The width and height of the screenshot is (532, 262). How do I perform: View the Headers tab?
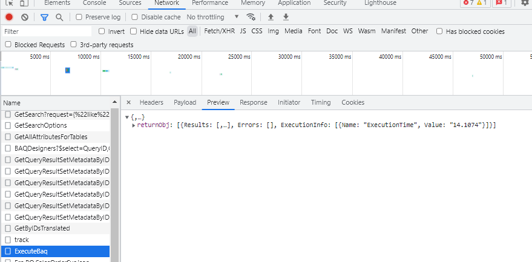pyautogui.click(x=151, y=102)
